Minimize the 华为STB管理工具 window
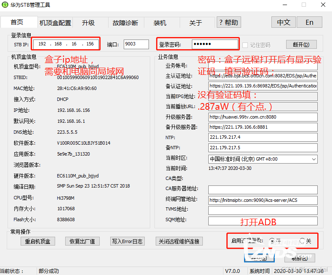The image size is (332, 275). click(285, 5)
